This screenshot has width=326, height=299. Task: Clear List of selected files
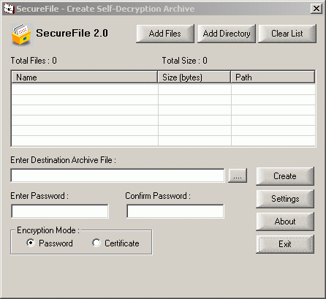click(287, 34)
